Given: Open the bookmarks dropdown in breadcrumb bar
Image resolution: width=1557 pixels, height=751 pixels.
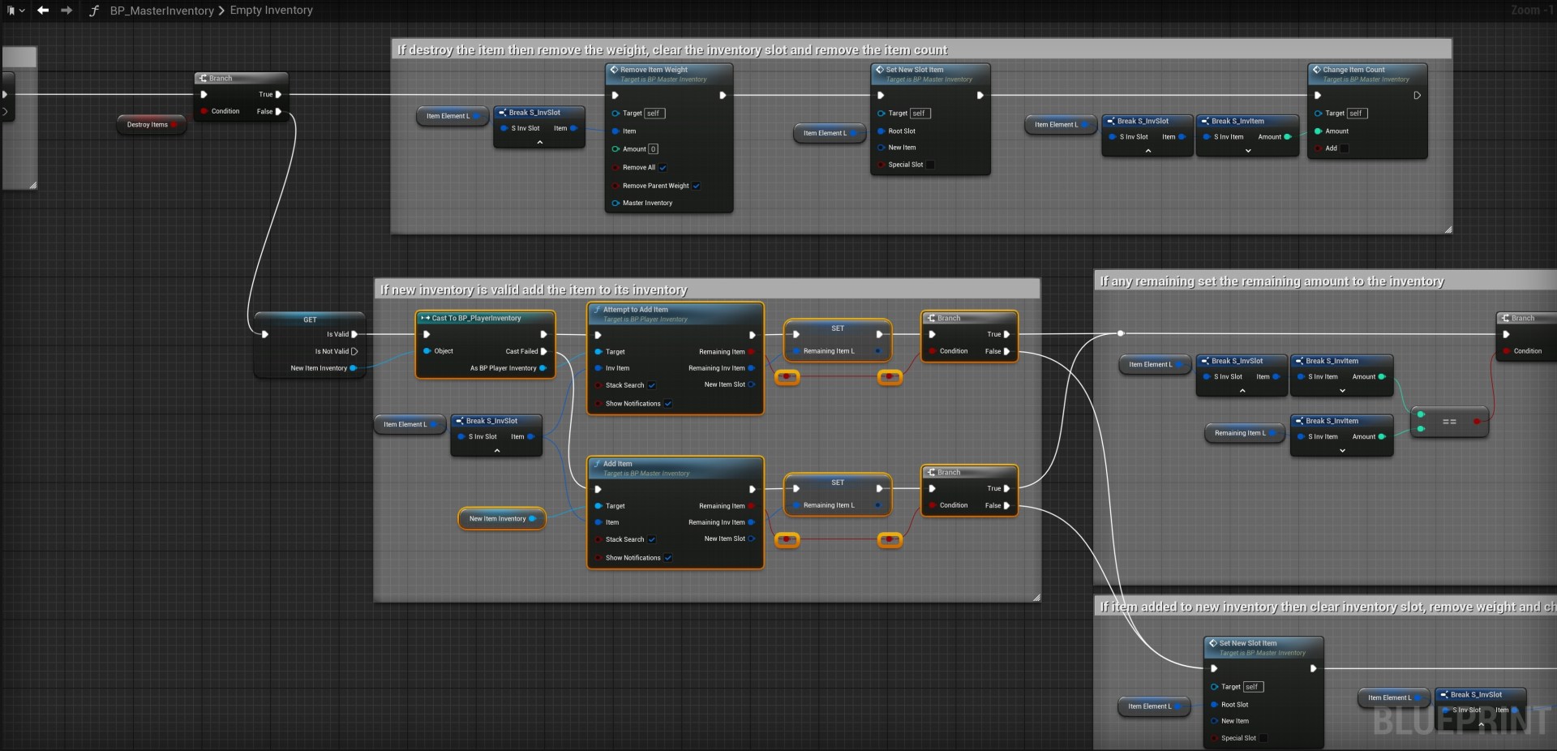Looking at the screenshot, I should pyautogui.click(x=15, y=11).
